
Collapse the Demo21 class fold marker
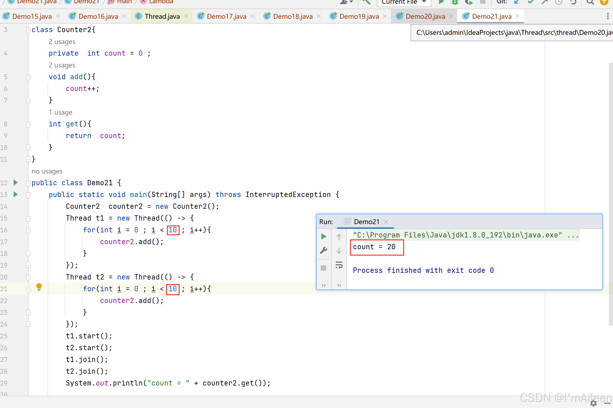coord(28,183)
